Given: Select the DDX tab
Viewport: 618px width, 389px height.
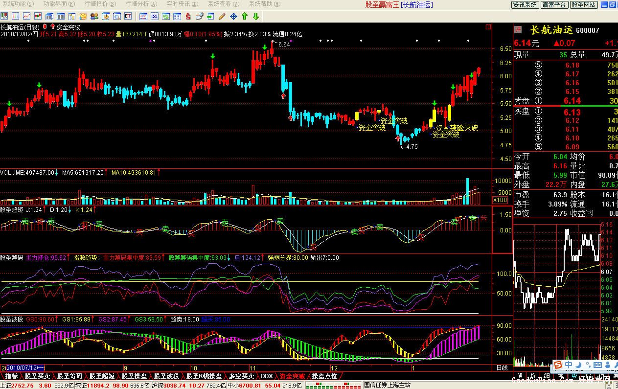Looking at the screenshot, I should tap(266, 376).
